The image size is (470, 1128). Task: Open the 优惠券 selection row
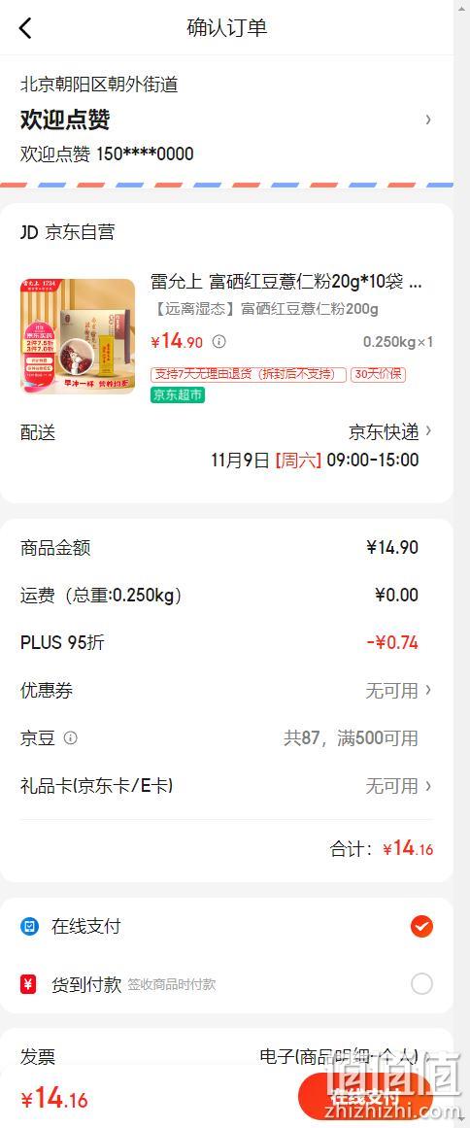point(226,691)
